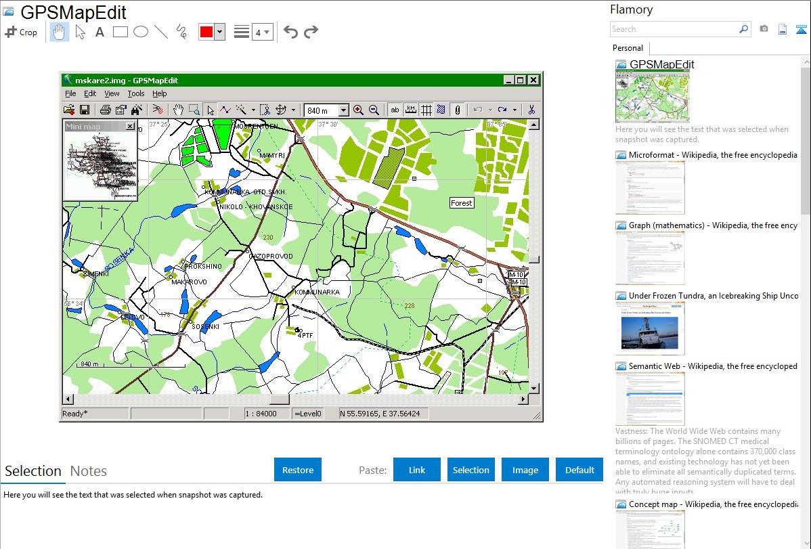Open the undo history dropdown arrow

490,110
